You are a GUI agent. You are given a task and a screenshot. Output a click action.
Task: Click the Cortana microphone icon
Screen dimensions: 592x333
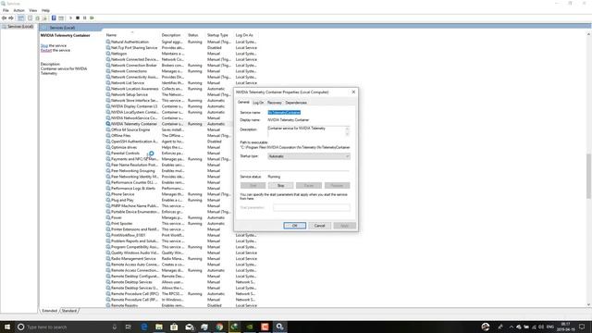(x=115, y=327)
